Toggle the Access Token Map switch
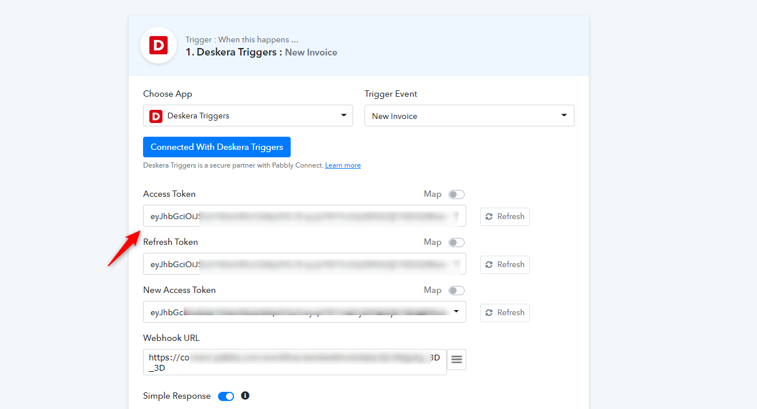Viewport: 757px width, 409px height. tap(457, 194)
